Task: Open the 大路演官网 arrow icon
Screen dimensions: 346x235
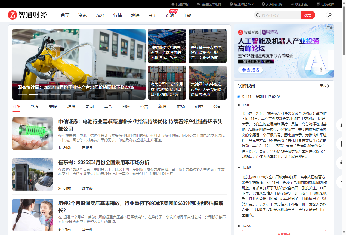Action: click(263, 4)
